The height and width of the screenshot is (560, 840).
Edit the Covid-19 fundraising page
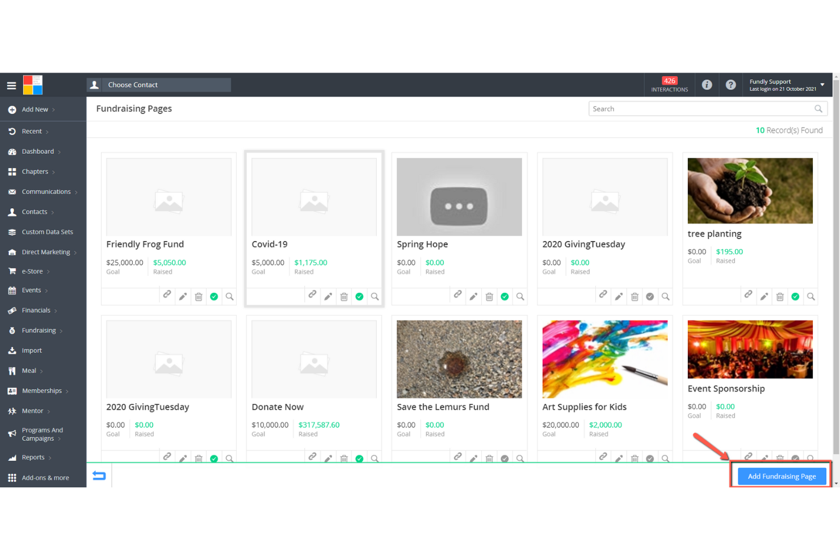pos(328,296)
